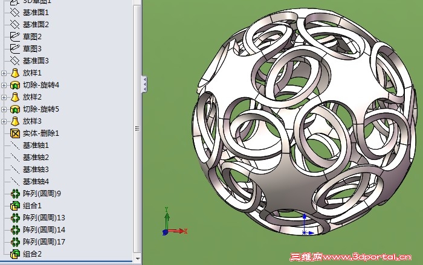423x265 pixels.
Task: Click the 基准轴4 axis icon
Action: 15,182
